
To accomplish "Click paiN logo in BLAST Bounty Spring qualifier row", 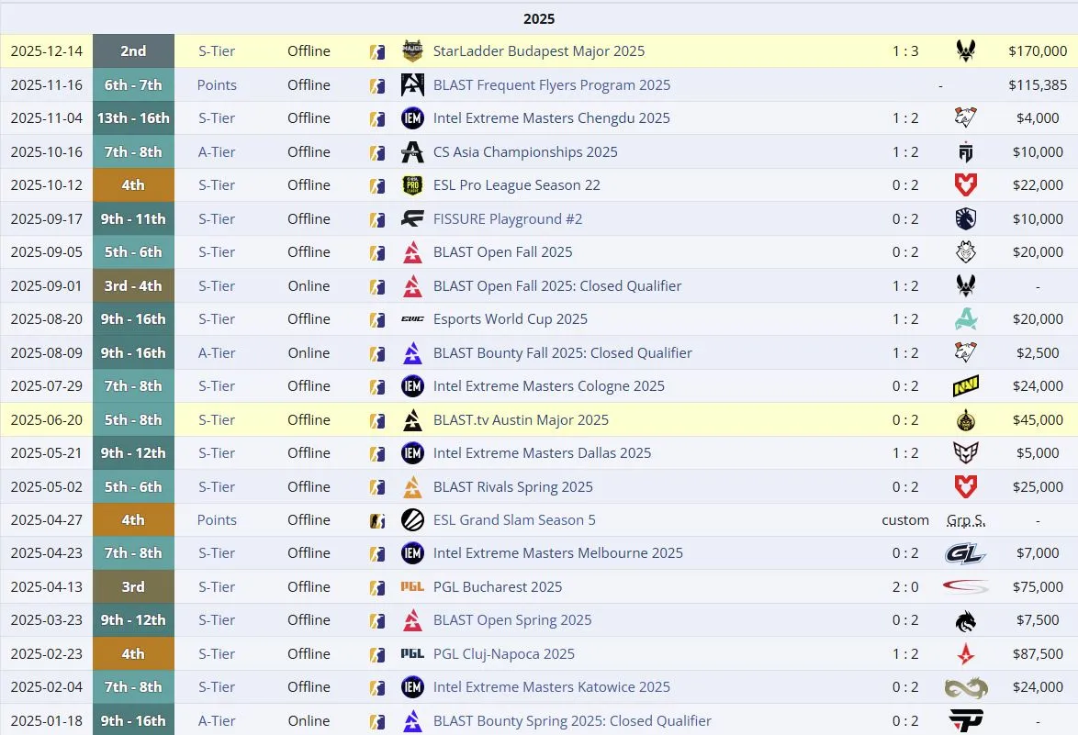I will 965,720.
